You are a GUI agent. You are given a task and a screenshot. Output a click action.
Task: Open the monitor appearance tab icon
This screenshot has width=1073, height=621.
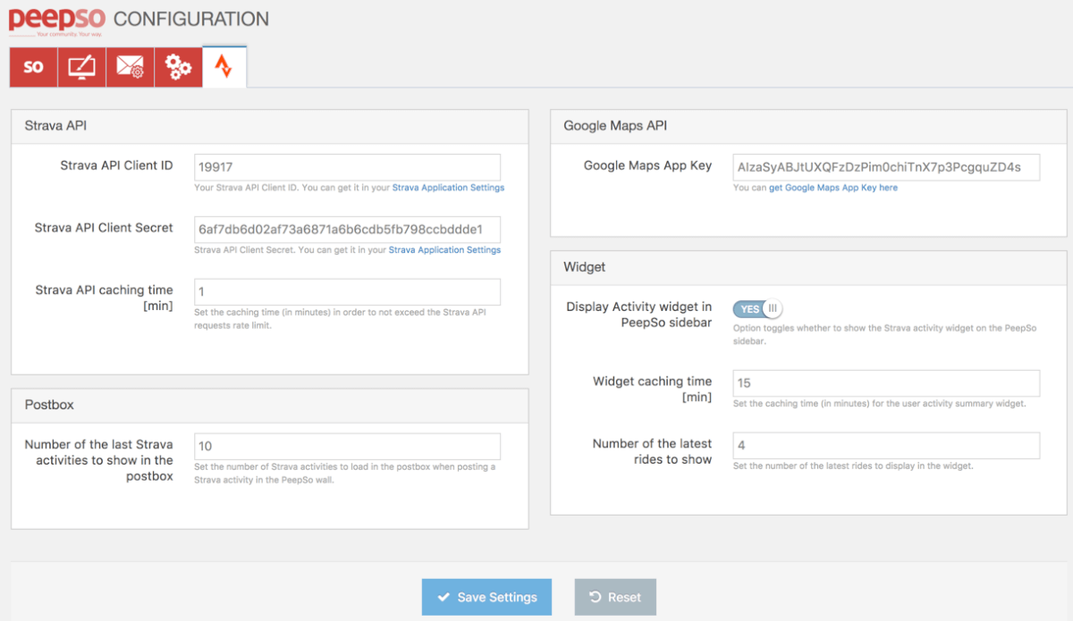(x=81, y=67)
